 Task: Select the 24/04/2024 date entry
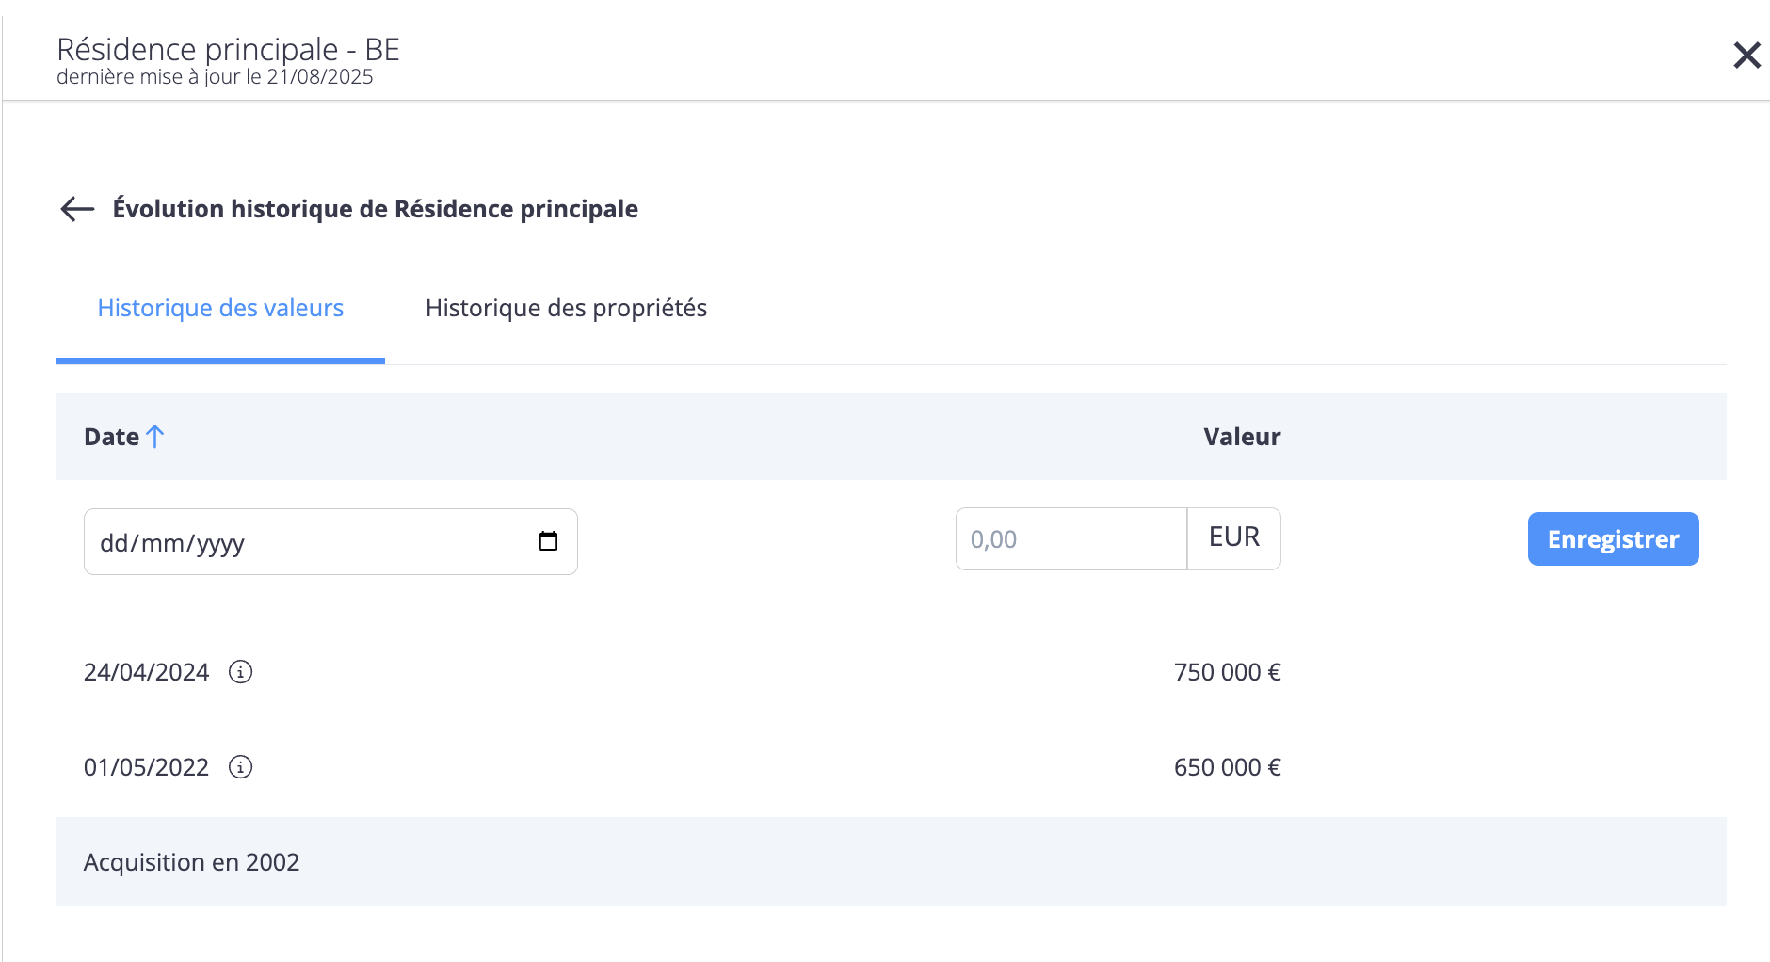[146, 672]
